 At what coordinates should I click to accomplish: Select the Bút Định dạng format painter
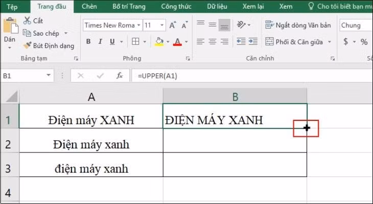(x=49, y=45)
